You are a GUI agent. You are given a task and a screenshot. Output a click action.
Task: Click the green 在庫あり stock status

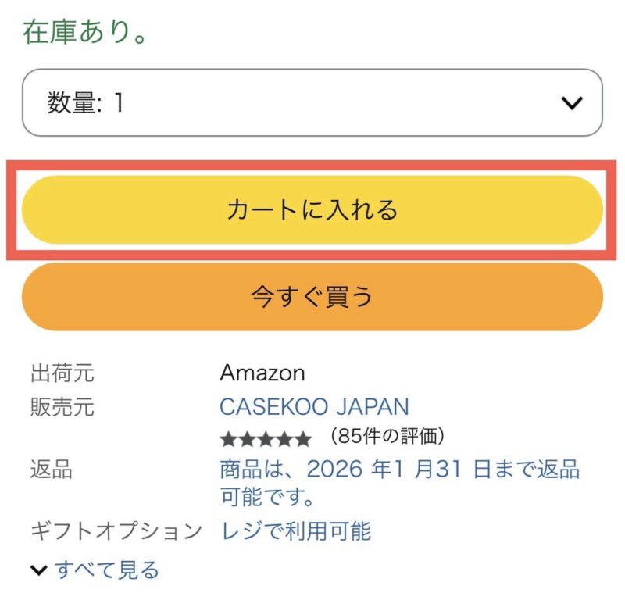pyautogui.click(x=85, y=32)
